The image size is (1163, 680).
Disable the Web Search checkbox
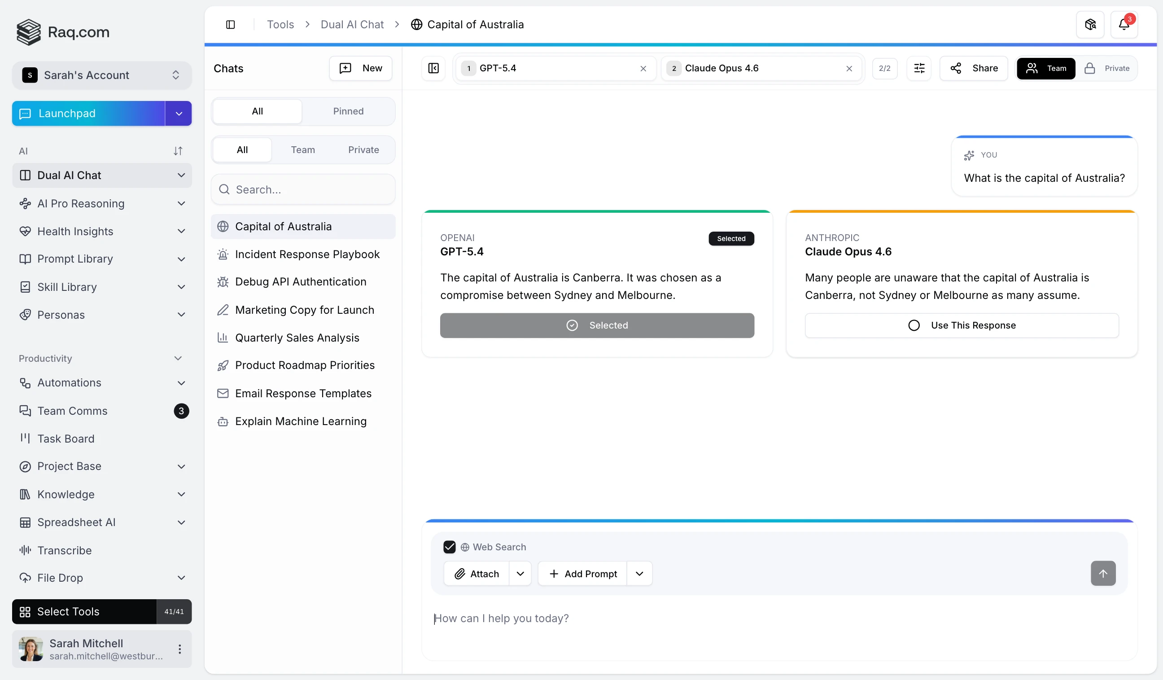pos(449,547)
